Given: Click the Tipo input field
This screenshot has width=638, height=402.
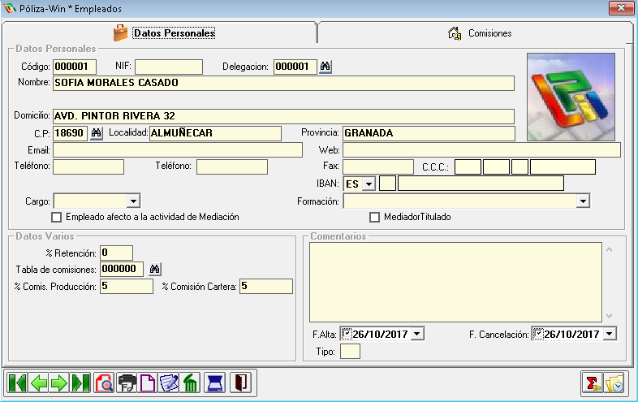Looking at the screenshot, I should tap(350, 351).
